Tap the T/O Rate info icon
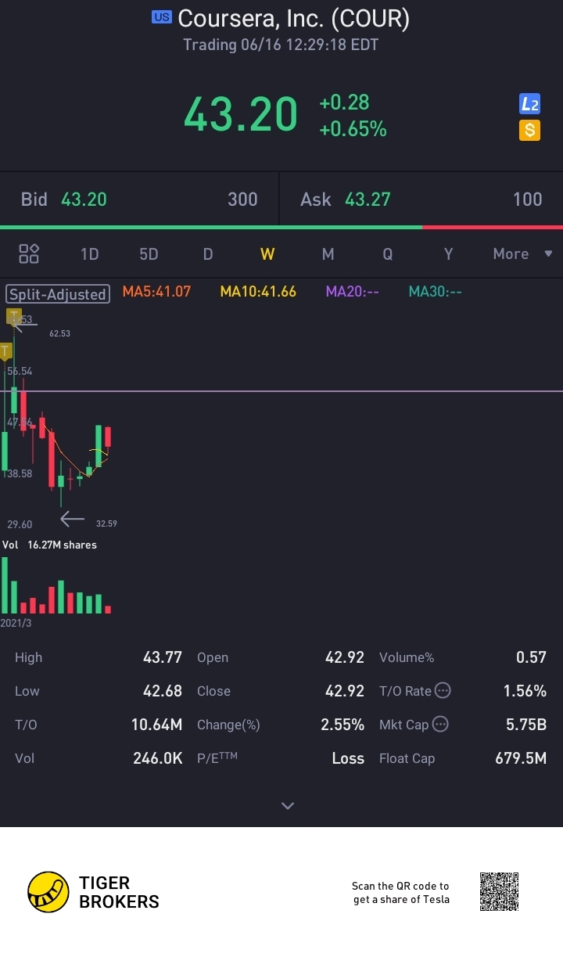This screenshot has width=563, height=957. [x=443, y=691]
